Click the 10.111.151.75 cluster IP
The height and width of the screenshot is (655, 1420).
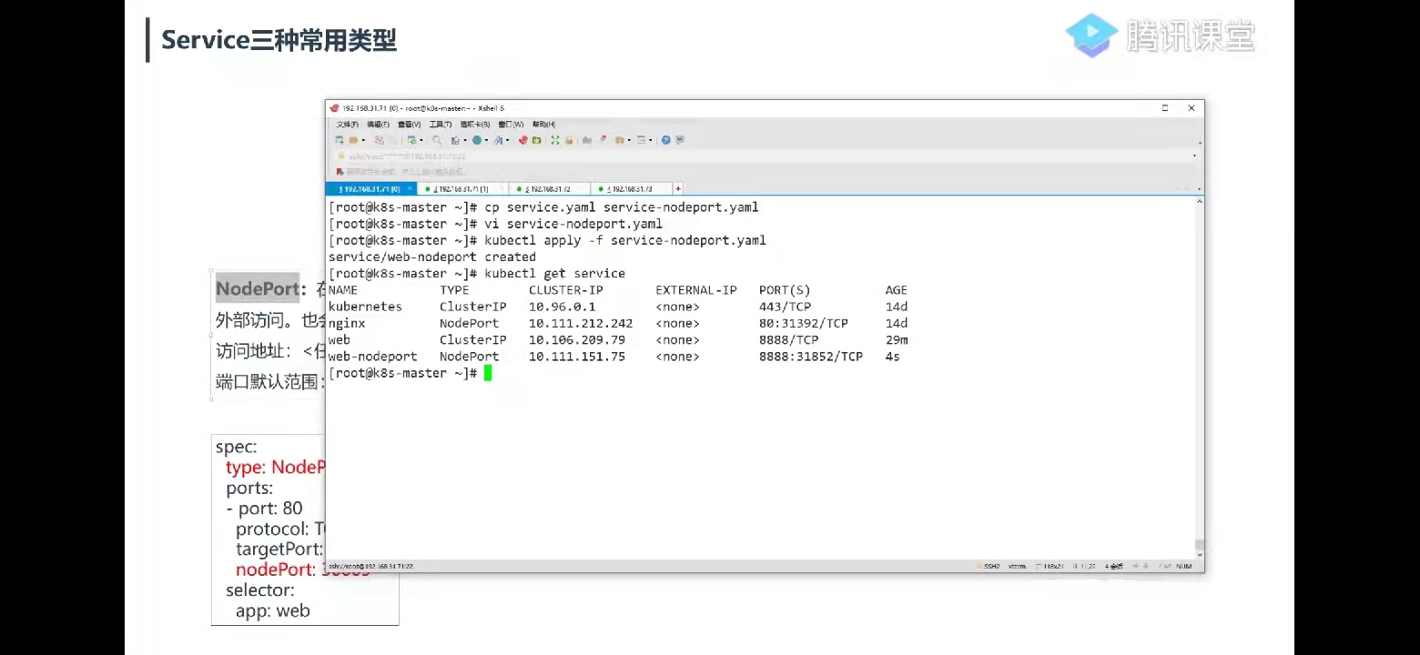tap(577, 357)
